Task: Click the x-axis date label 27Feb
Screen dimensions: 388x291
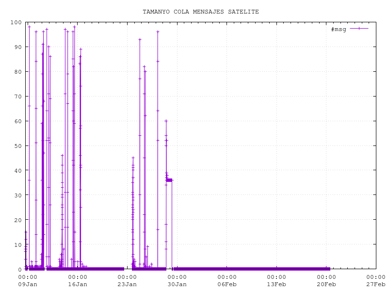Action: (376, 284)
